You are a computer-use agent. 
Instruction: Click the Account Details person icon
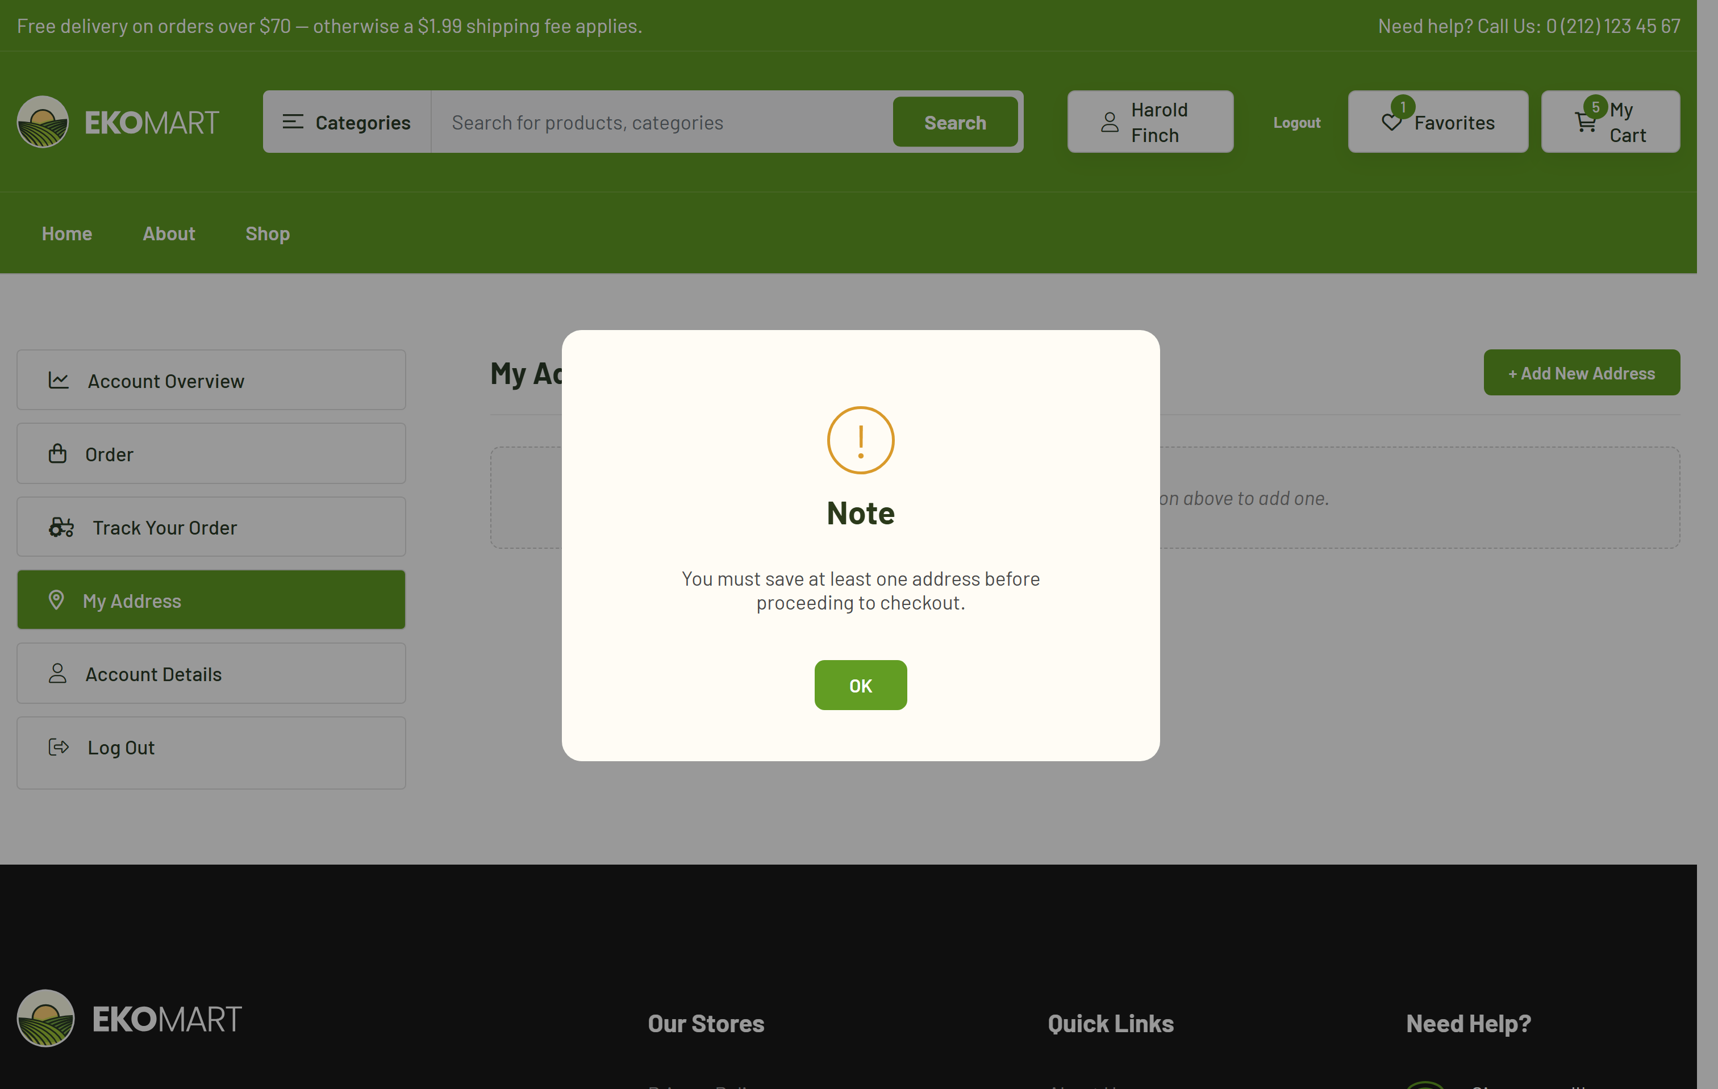pyautogui.click(x=58, y=674)
